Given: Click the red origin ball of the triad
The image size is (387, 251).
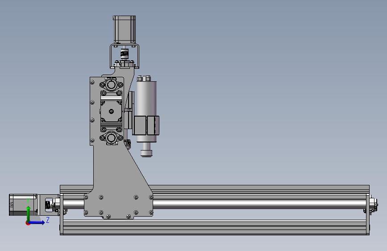Looking at the screenshot, I should pyautogui.click(x=28, y=223).
